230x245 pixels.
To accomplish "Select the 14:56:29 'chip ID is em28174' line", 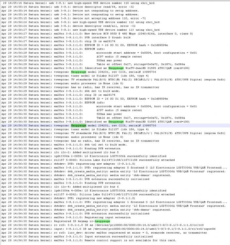I will click(58, 95).
